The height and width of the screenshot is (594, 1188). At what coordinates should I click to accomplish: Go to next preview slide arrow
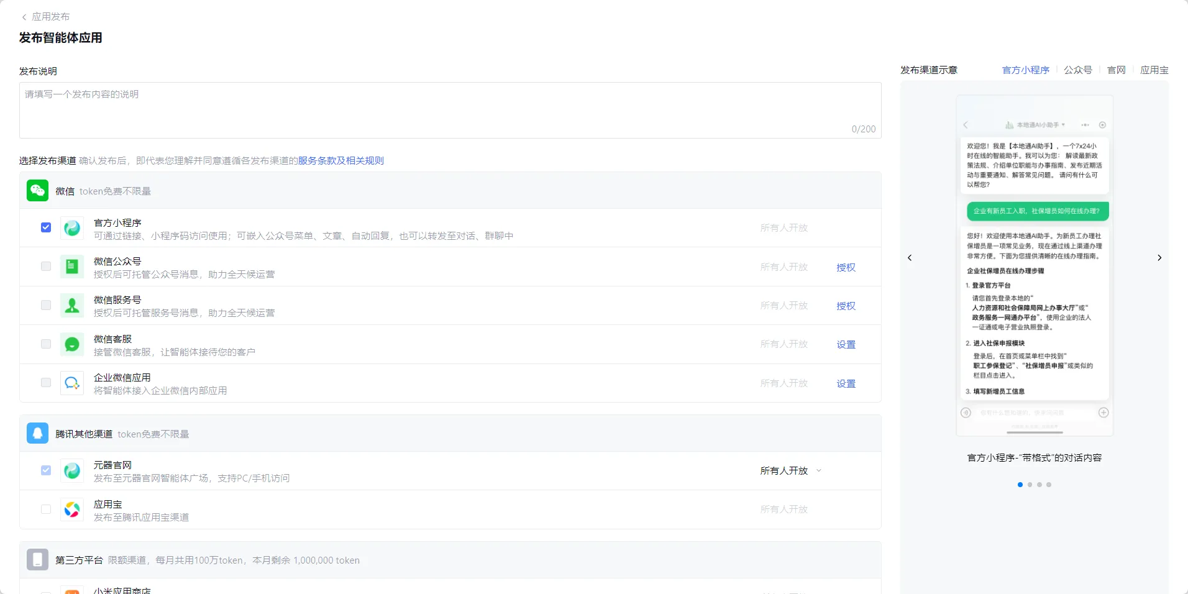(x=1159, y=258)
